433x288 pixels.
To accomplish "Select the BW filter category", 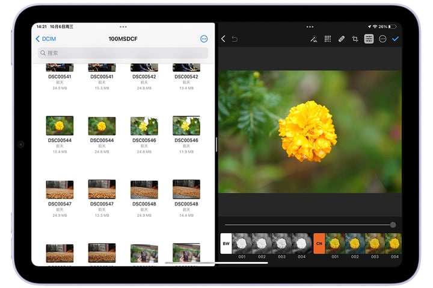I will pos(226,243).
